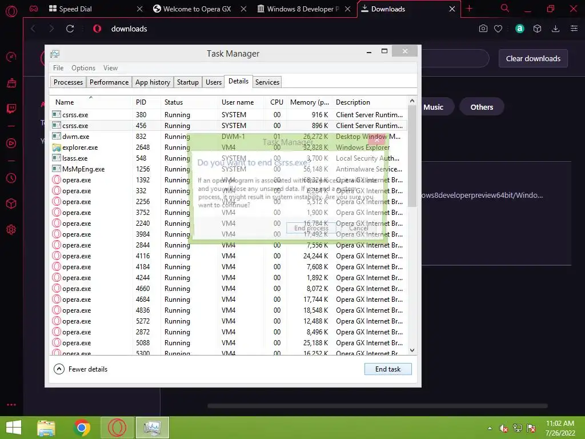Sort by Name column header
Screen dimensions: 585x439
coord(91,102)
